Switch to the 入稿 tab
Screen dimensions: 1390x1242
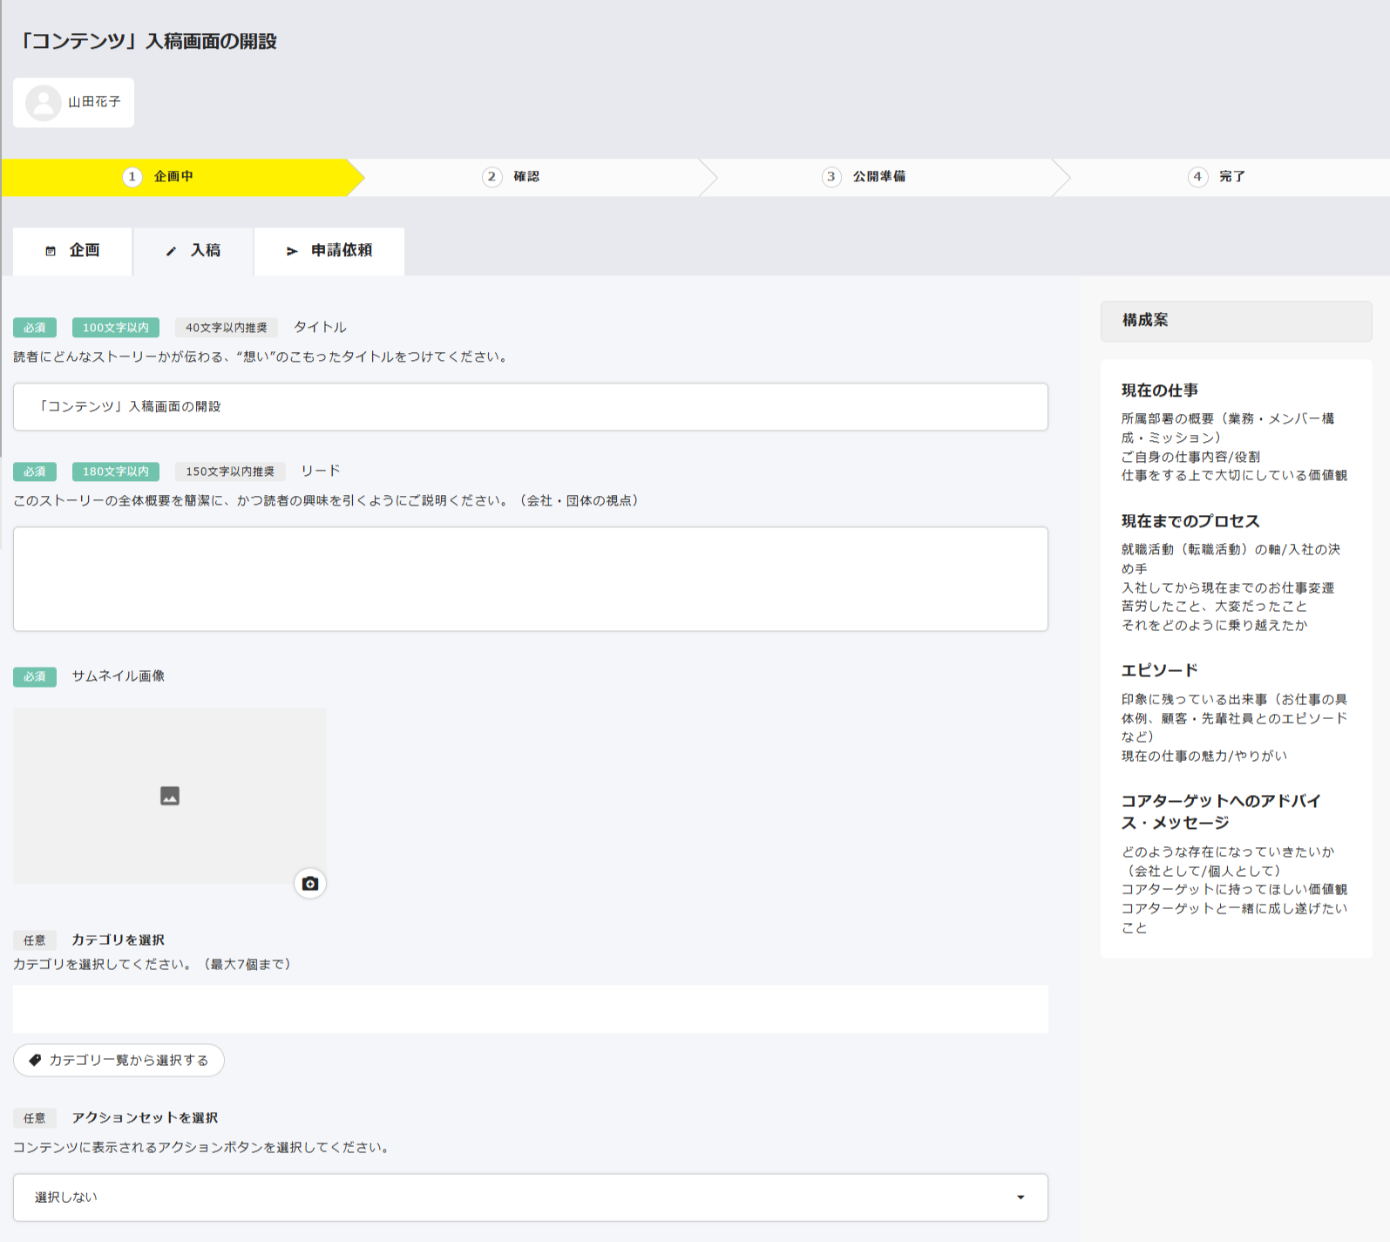click(193, 251)
